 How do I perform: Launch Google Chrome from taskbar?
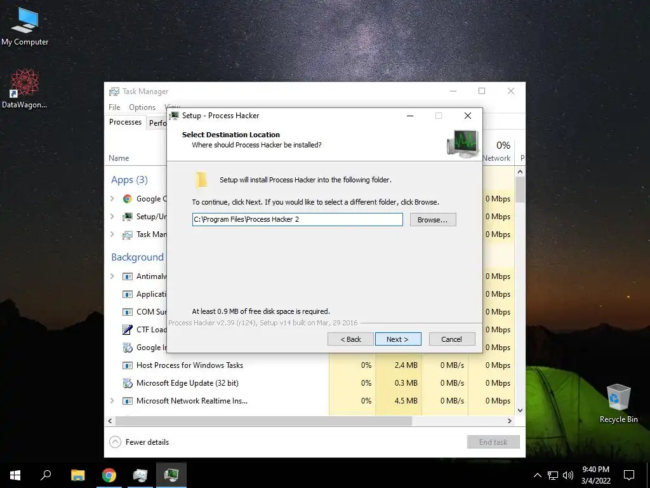tap(109, 475)
